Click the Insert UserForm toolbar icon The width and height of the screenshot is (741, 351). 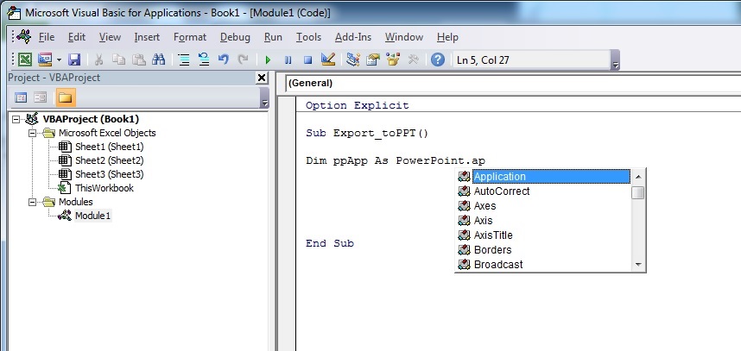[44, 60]
